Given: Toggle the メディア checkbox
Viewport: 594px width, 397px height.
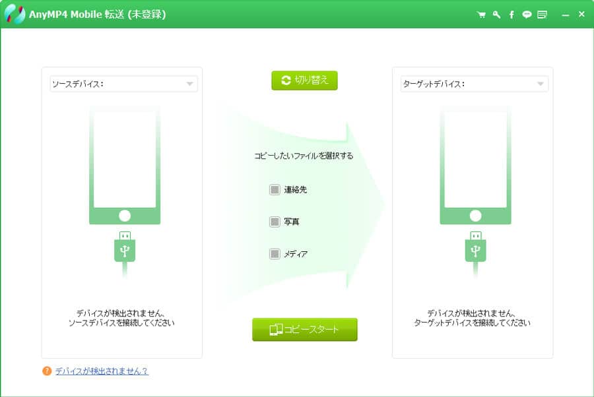Looking at the screenshot, I should tap(275, 254).
